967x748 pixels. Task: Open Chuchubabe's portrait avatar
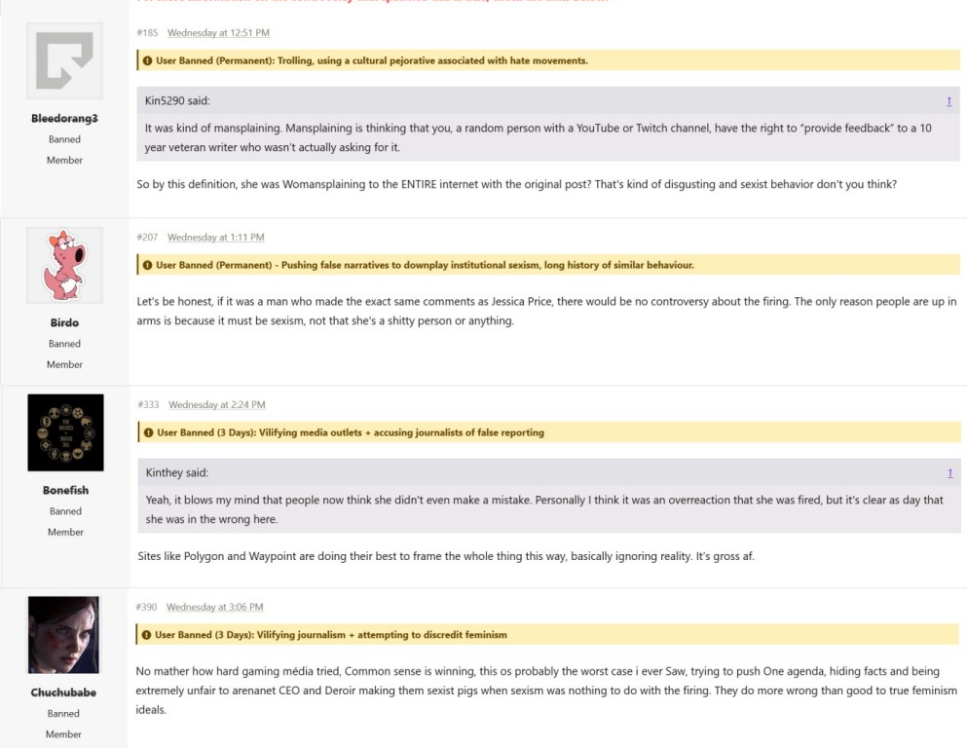pyautogui.click(x=64, y=635)
